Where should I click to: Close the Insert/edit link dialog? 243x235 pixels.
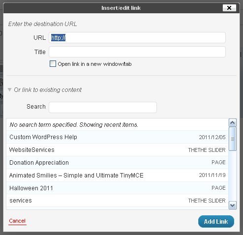click(229, 8)
